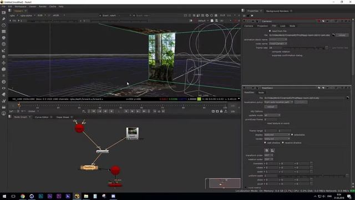Open the rgba channel layer dropdown
355x200 pixels.
[13, 16]
